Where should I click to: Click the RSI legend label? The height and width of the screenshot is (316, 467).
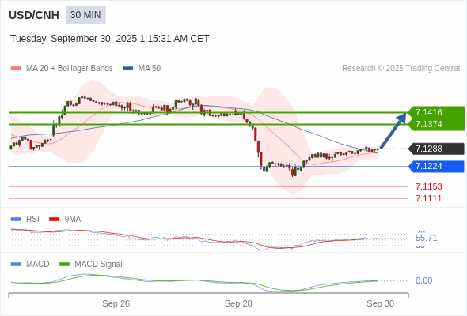(x=32, y=220)
